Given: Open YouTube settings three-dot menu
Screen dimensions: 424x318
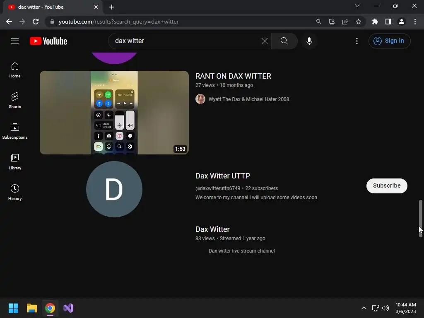Looking at the screenshot, I should tap(357, 41).
